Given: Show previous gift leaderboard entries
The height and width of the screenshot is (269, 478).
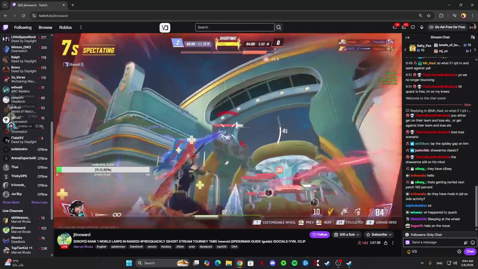Looking at the screenshot, I should point(405,49).
